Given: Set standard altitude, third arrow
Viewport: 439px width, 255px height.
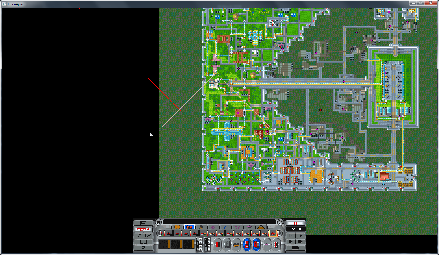Looking at the screenshot, I should (209, 247).
